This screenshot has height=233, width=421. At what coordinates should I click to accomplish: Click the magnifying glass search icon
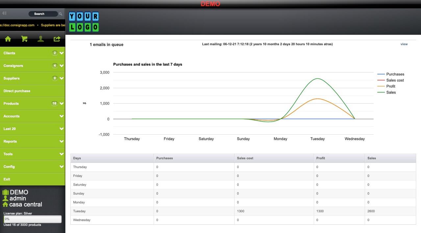(61, 14)
